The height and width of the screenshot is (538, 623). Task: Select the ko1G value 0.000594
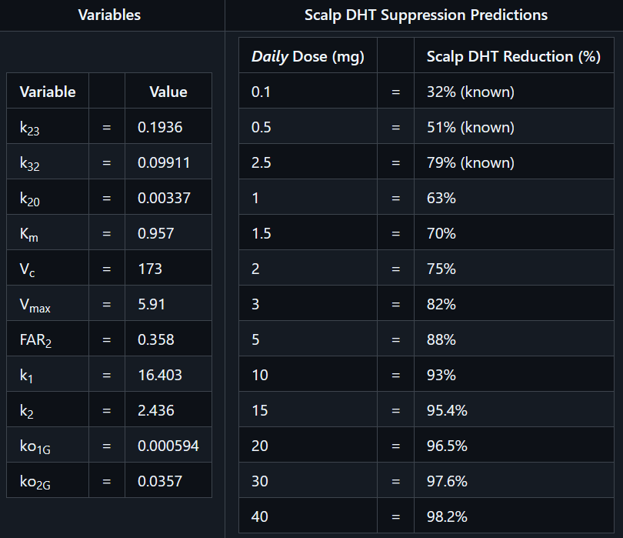[x=168, y=446]
